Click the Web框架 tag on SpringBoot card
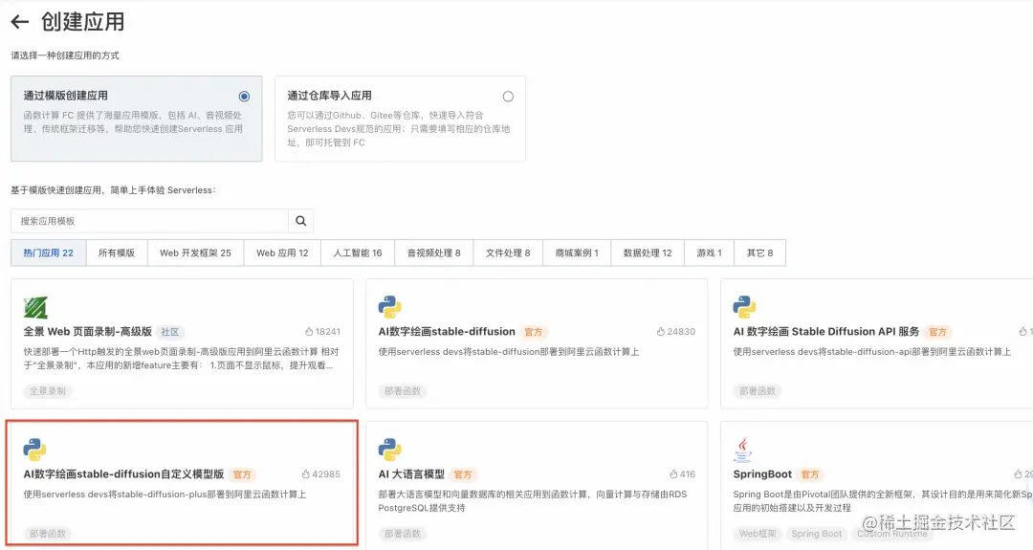The height and width of the screenshot is (550, 1033). click(758, 534)
